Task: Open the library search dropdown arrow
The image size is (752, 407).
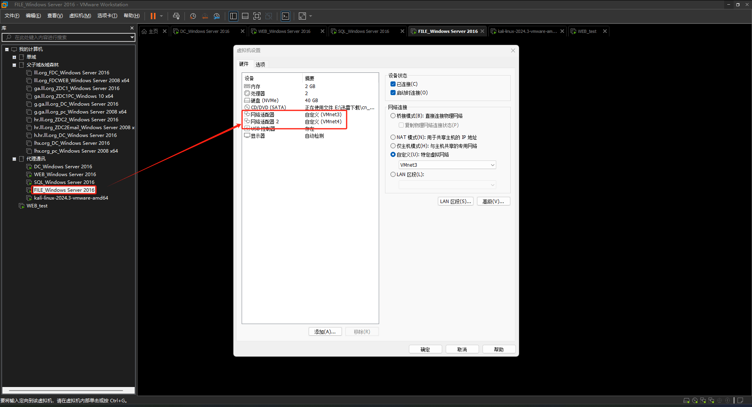Action: 132,37
